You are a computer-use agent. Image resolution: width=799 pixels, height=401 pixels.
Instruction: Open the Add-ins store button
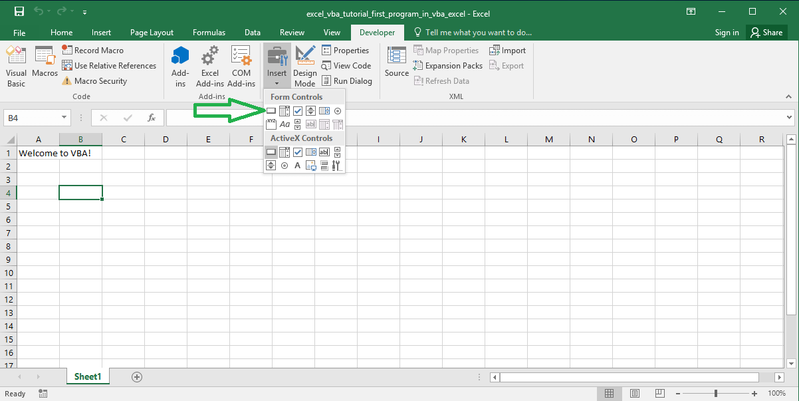click(x=180, y=67)
